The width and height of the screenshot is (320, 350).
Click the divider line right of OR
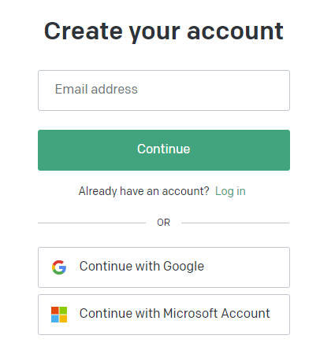[236, 223]
